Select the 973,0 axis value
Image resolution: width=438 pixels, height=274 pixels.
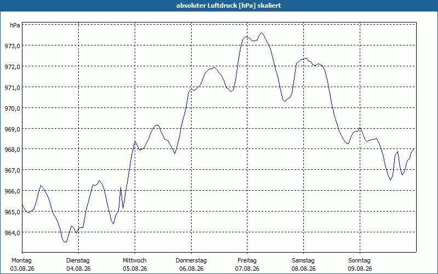click(12, 46)
